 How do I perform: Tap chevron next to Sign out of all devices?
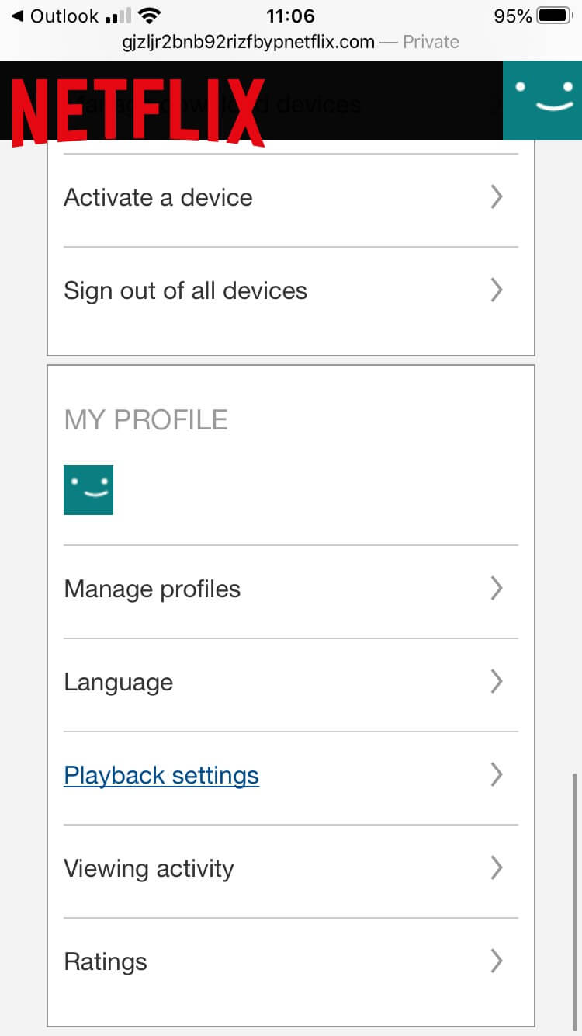pos(497,290)
